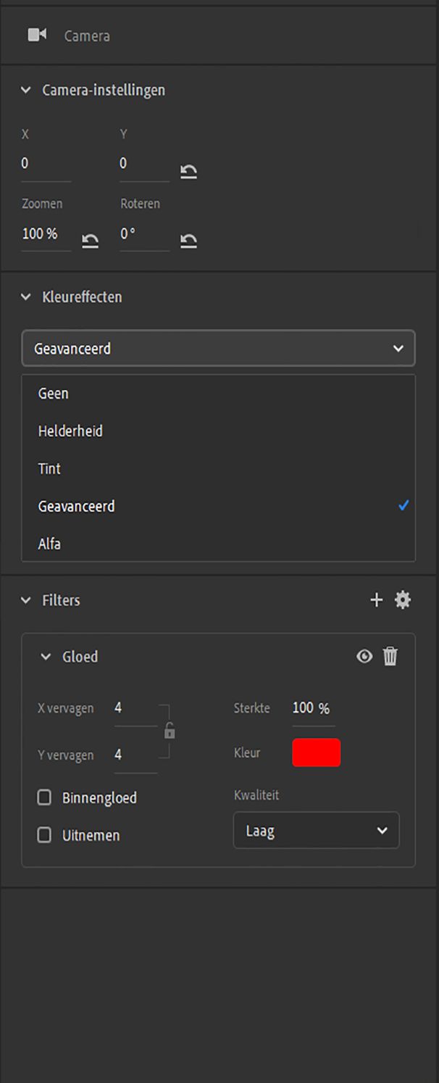Pick the Geen color effect option
The width and height of the screenshot is (439, 1083).
pyautogui.click(x=53, y=393)
